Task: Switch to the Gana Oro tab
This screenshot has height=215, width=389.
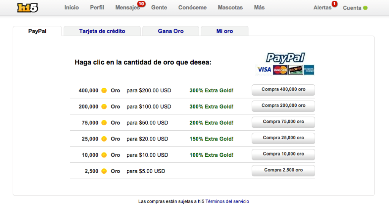Action: tap(171, 31)
